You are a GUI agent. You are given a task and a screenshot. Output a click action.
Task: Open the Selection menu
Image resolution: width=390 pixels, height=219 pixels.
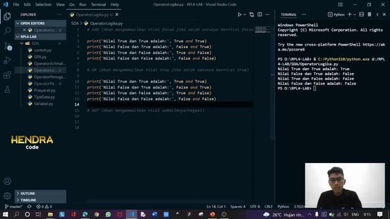(x=43, y=4)
